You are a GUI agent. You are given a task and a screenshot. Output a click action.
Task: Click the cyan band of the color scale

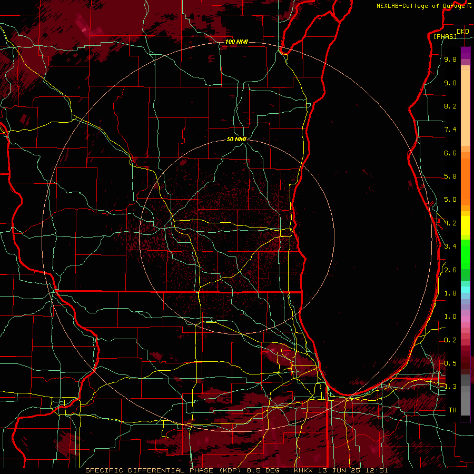pyautogui.click(x=465, y=290)
